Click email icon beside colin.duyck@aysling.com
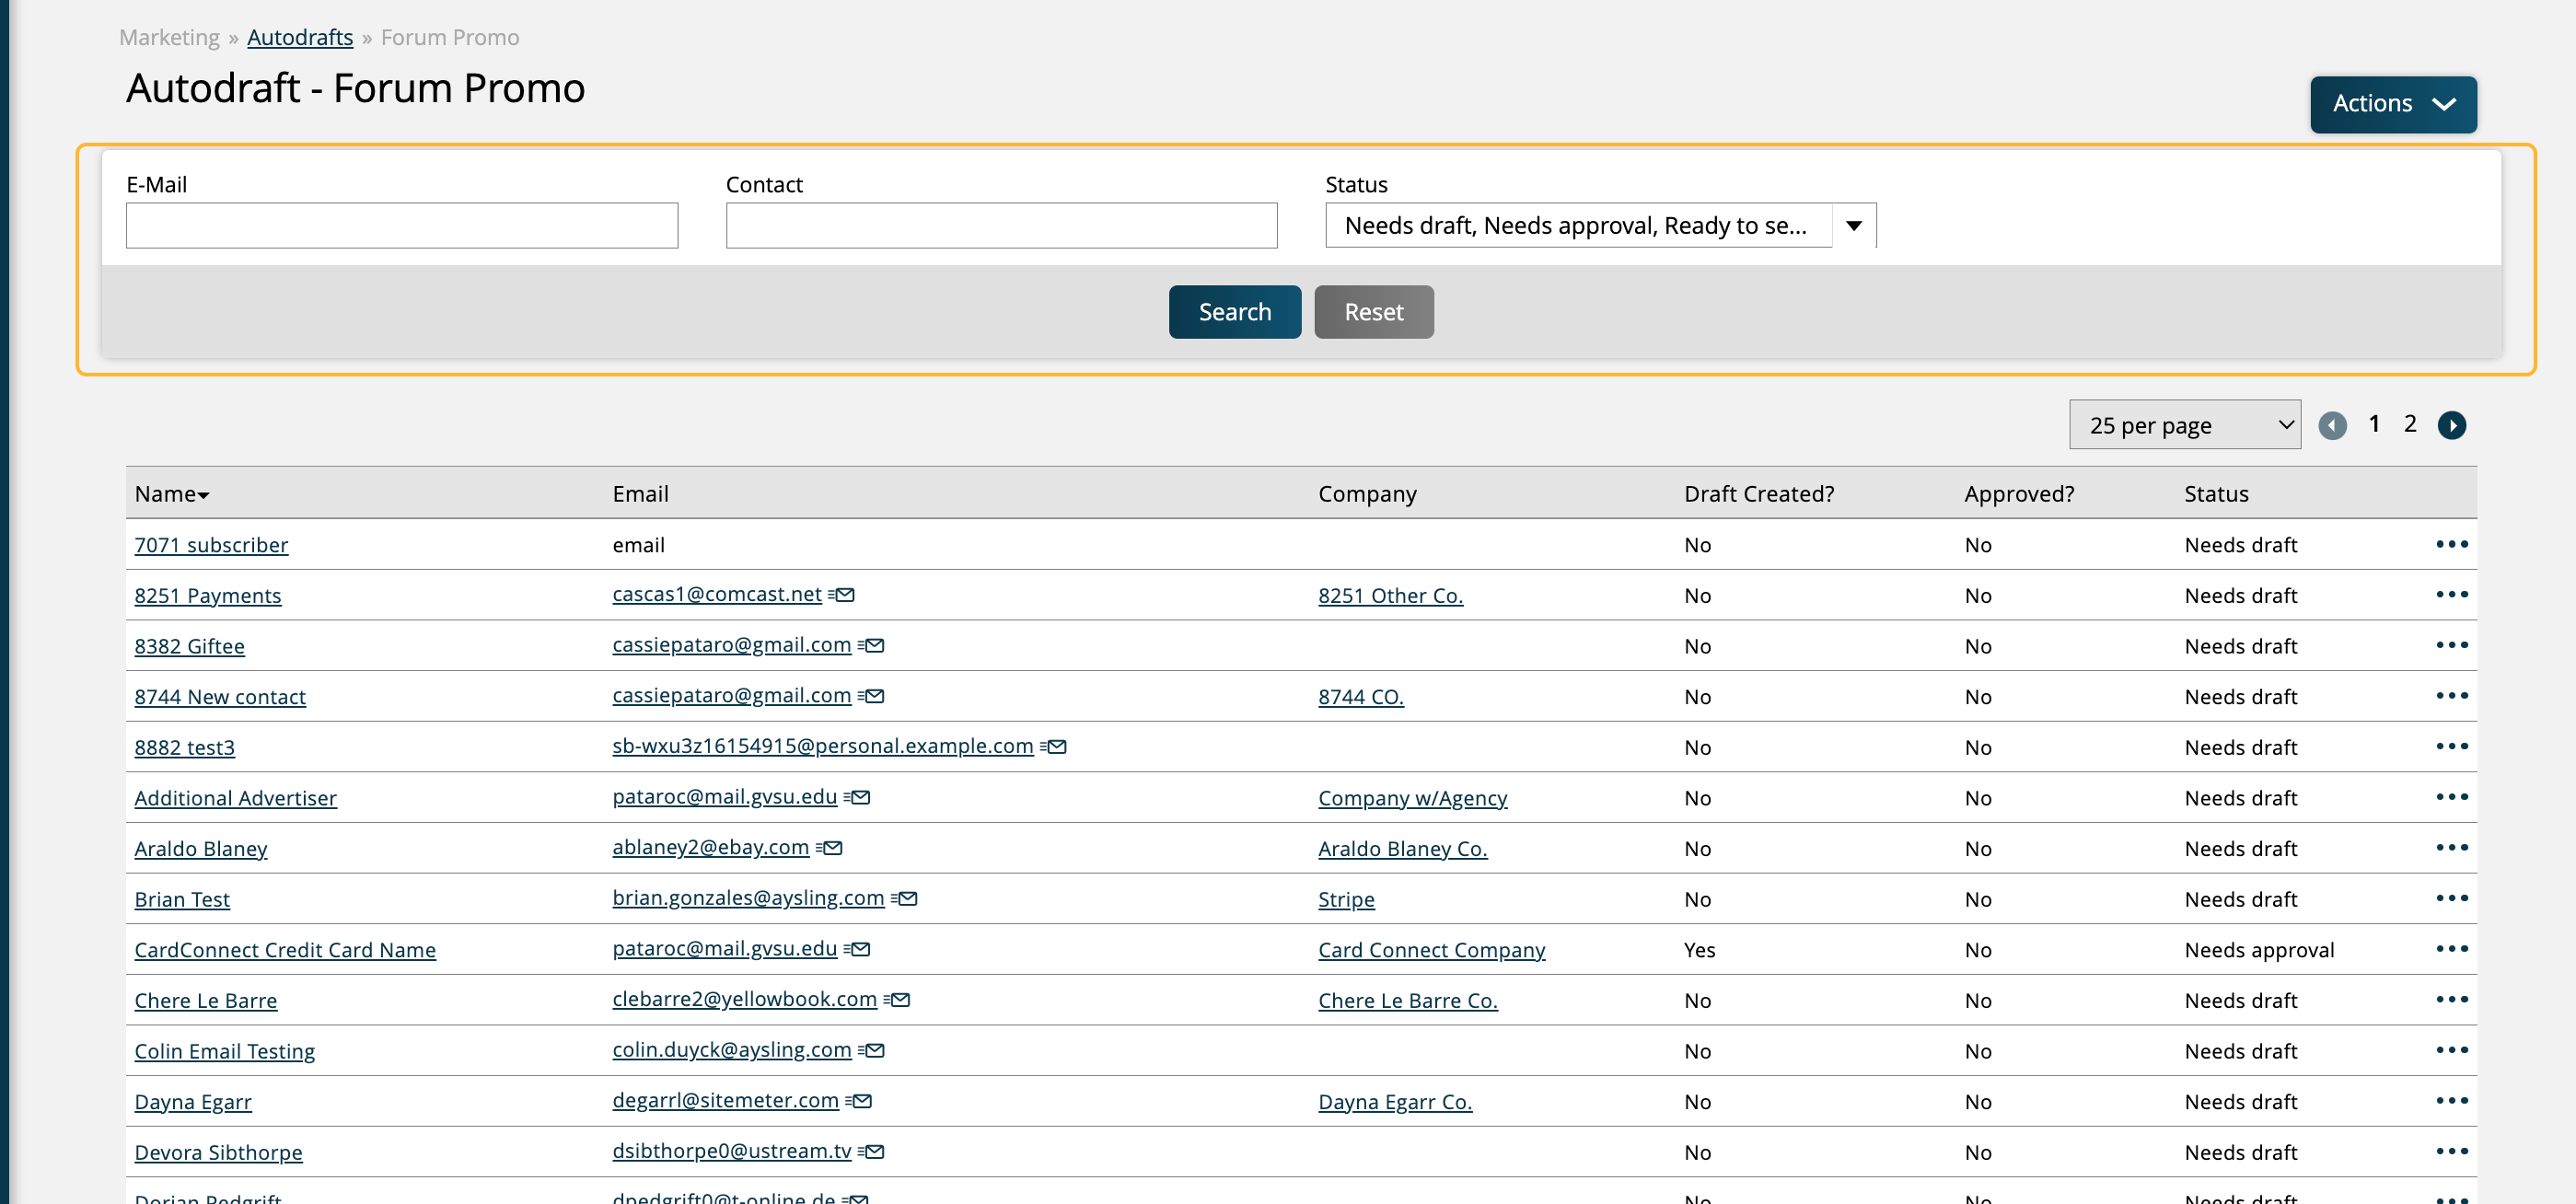The height and width of the screenshot is (1204, 2576). point(872,1051)
